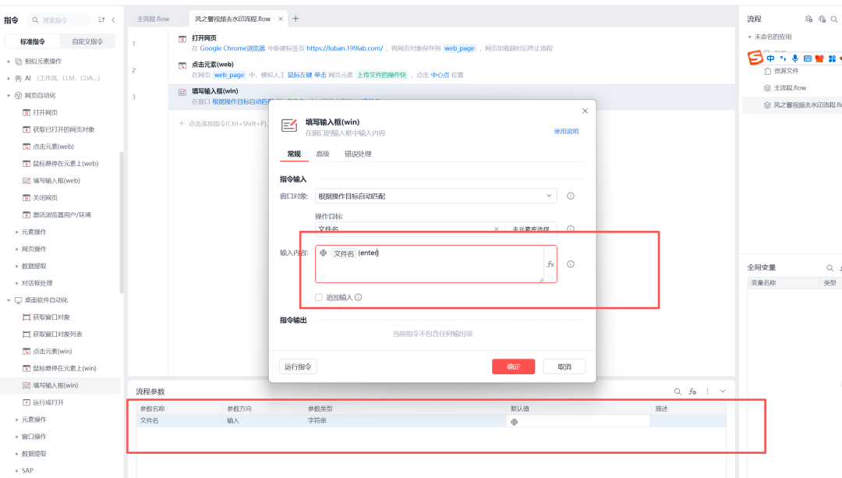Click the Python icon in the 文件名 默认值 cell
842x478 pixels.
(x=514, y=422)
